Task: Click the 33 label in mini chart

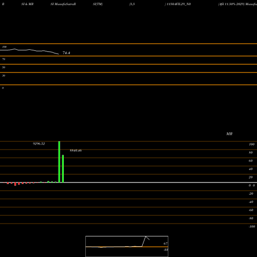Action: (166, 250)
